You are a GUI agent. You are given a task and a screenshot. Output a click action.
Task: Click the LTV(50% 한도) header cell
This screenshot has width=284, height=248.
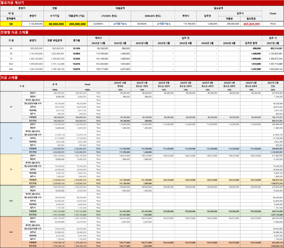pos(109,16)
